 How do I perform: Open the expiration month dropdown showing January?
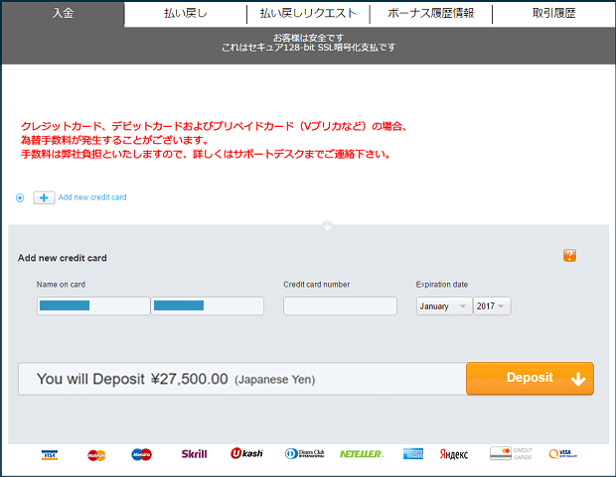pyautogui.click(x=444, y=306)
